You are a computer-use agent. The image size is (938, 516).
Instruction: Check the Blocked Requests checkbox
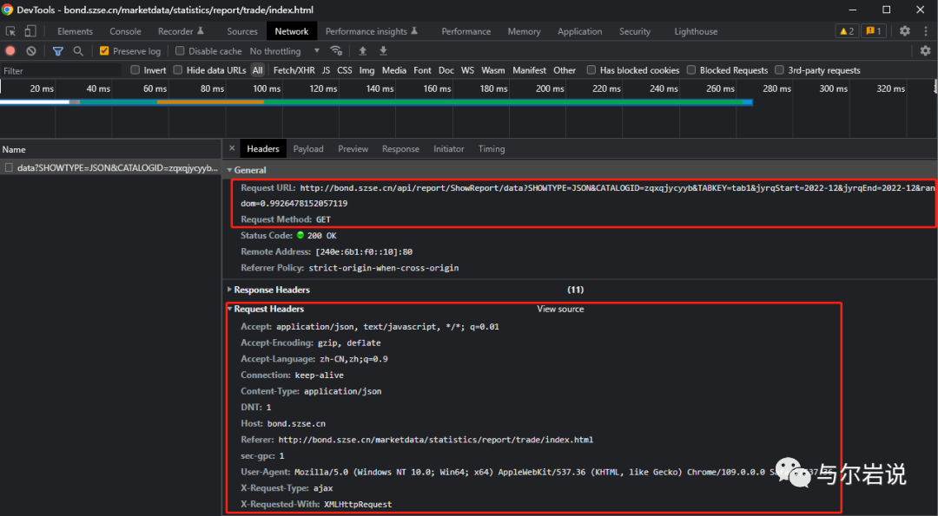point(691,70)
